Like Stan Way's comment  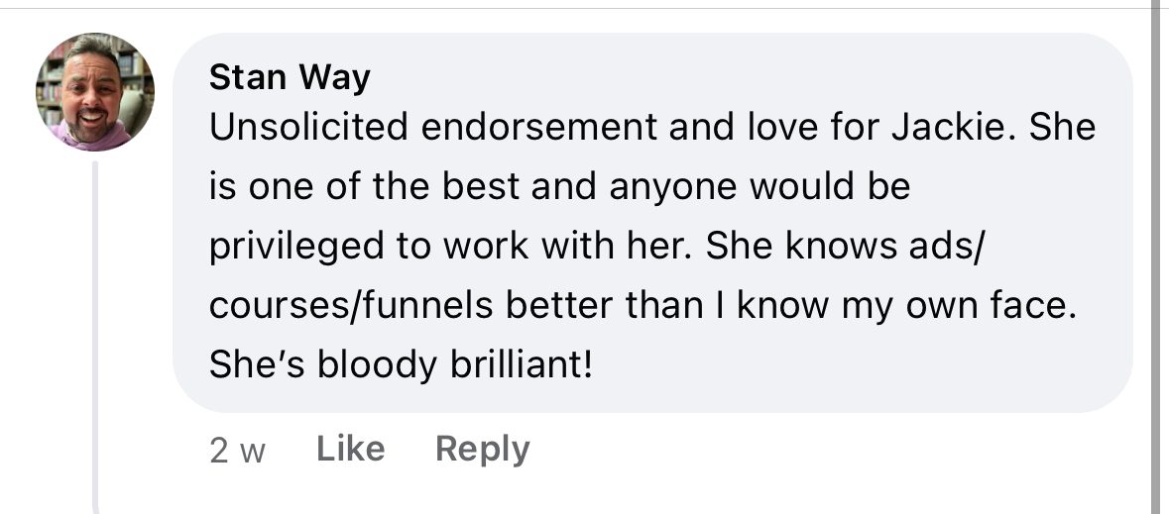[350, 450]
